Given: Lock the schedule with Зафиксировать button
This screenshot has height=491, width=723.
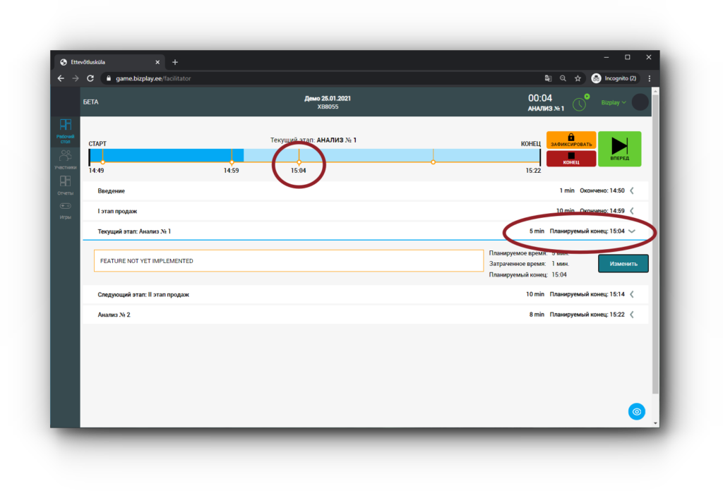Looking at the screenshot, I should tap(570, 140).
